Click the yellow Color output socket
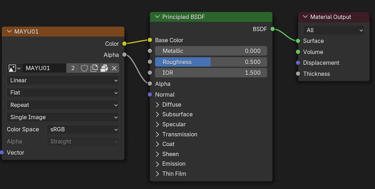This screenshot has height=189, width=375. click(x=124, y=44)
